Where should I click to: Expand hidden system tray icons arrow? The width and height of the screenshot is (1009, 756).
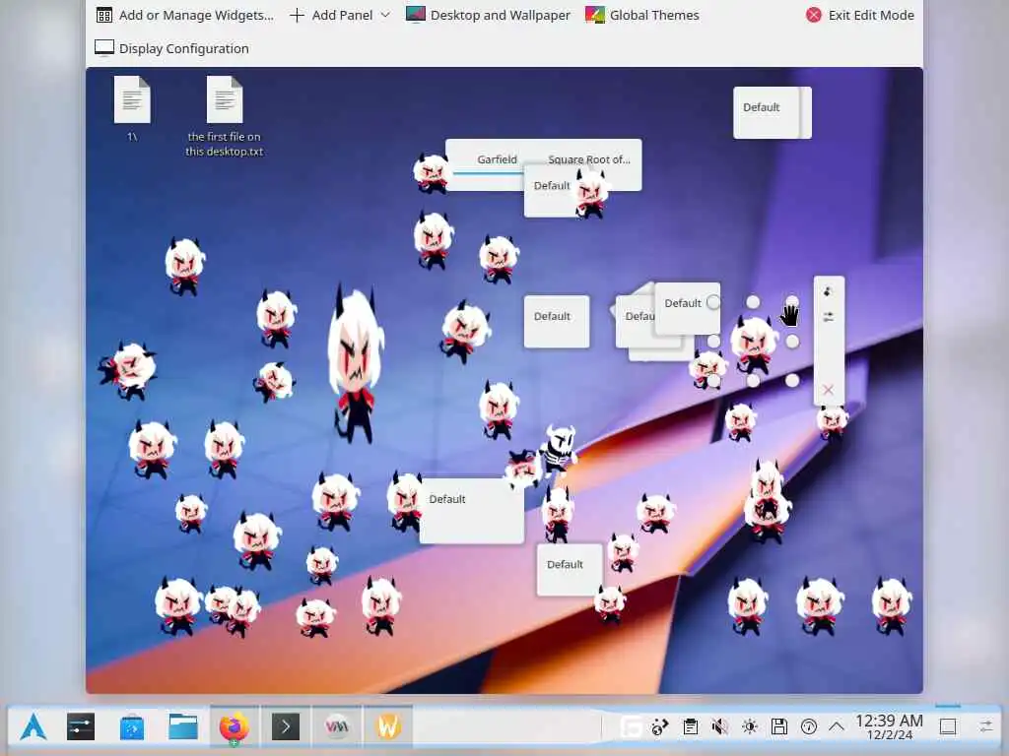pos(837,727)
